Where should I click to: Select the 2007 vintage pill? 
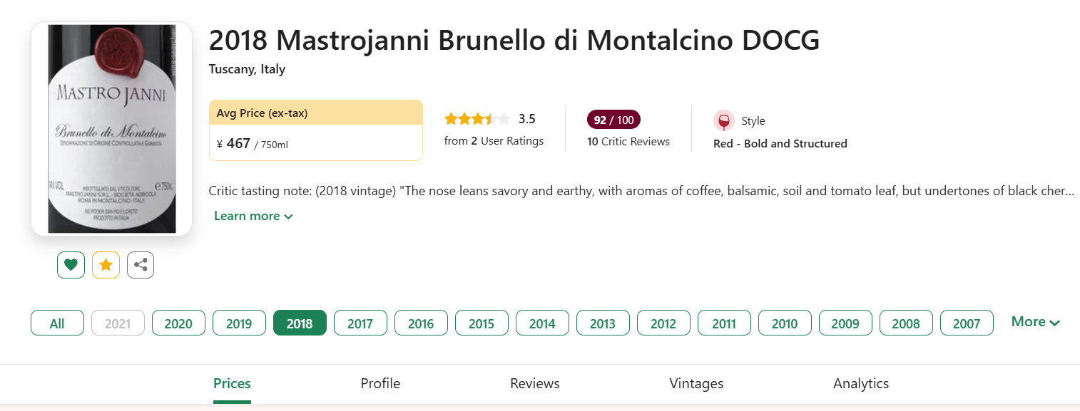coord(967,323)
